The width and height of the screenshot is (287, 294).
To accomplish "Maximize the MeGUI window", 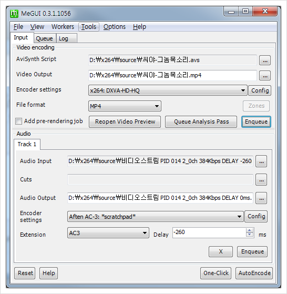I will 245,12.
